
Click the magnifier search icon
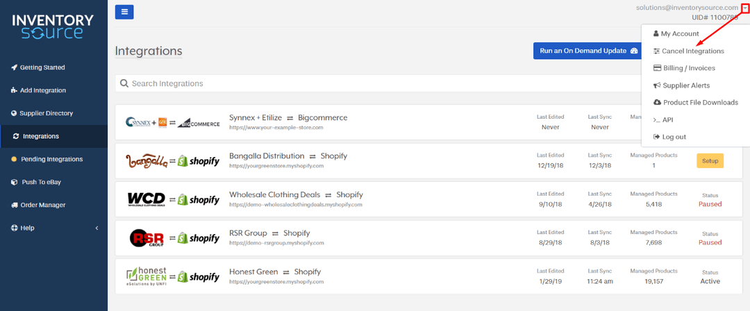tap(124, 84)
